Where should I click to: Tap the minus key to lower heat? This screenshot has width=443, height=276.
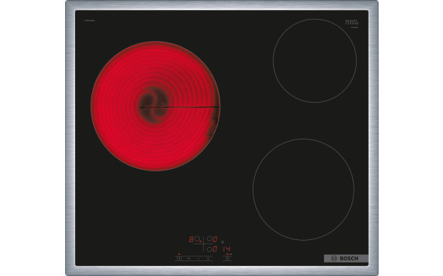tap(198, 258)
